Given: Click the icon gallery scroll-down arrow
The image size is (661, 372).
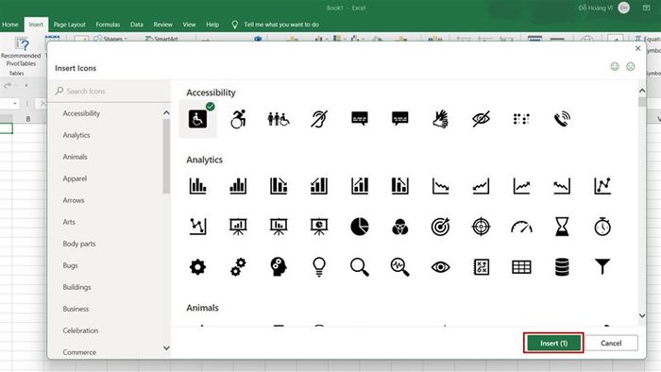Looking at the screenshot, I should click(642, 315).
